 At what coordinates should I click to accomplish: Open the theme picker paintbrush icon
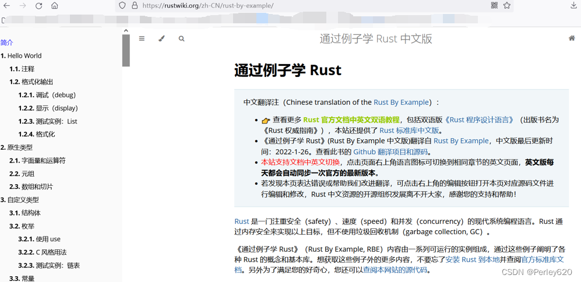161,38
